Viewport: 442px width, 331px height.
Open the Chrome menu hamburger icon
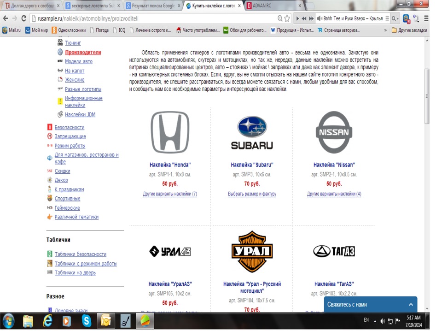tap(426, 18)
